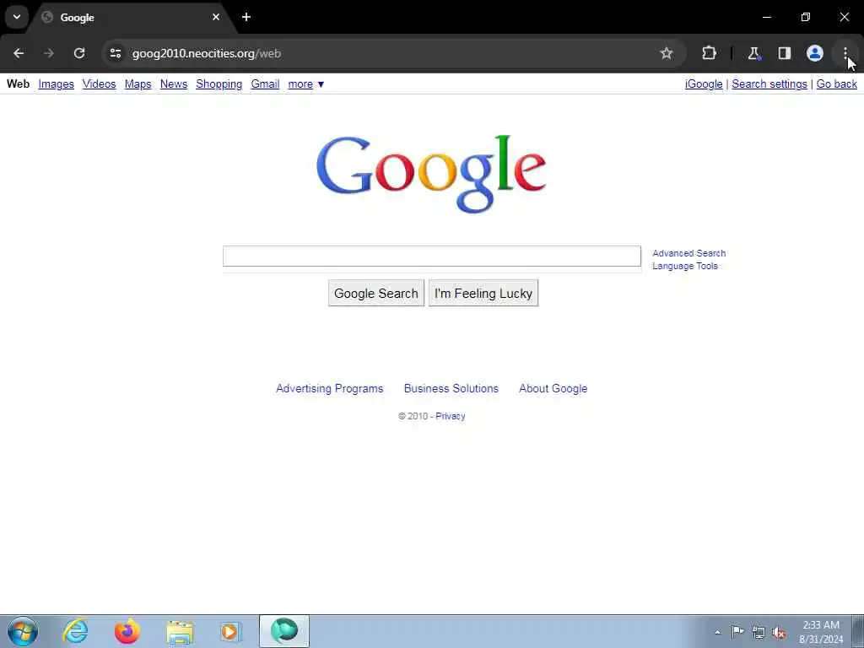Click the Google logo
The height and width of the screenshot is (648, 864).
[x=431, y=174]
